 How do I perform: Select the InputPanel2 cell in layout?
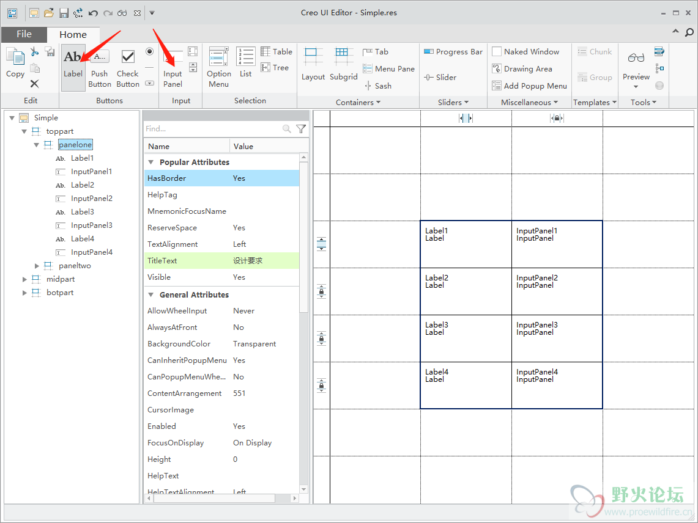click(557, 291)
